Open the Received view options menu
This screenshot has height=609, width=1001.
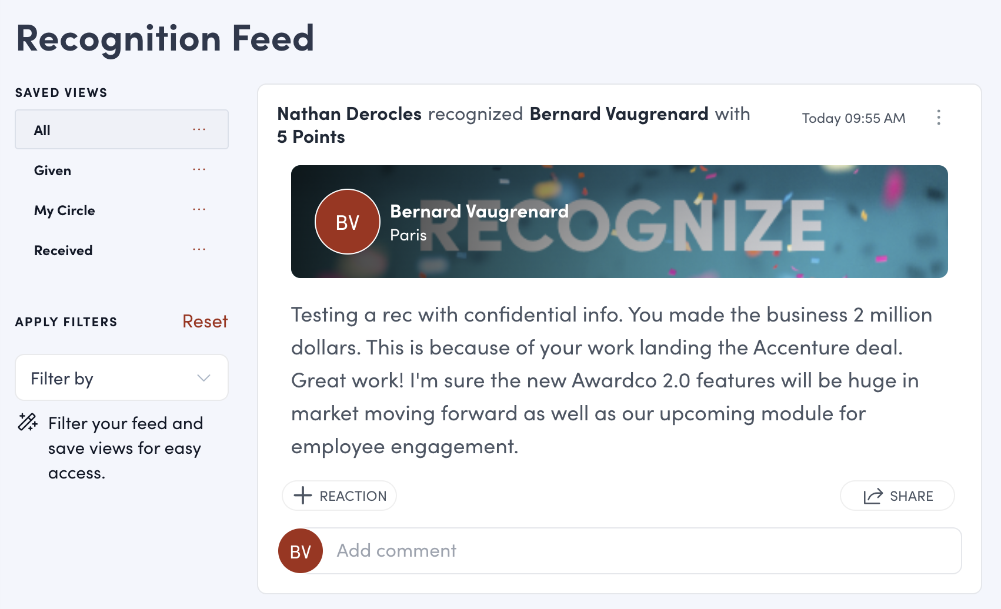[199, 250]
